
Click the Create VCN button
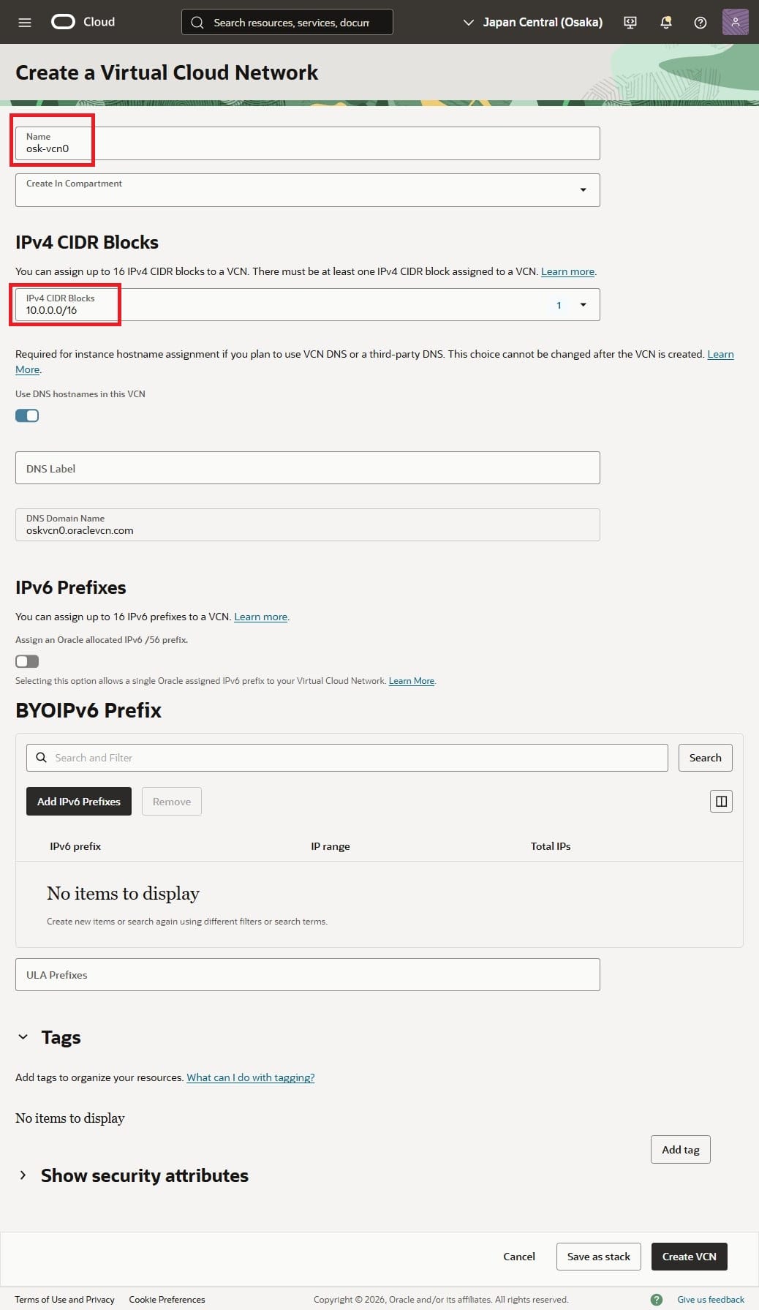click(689, 1257)
